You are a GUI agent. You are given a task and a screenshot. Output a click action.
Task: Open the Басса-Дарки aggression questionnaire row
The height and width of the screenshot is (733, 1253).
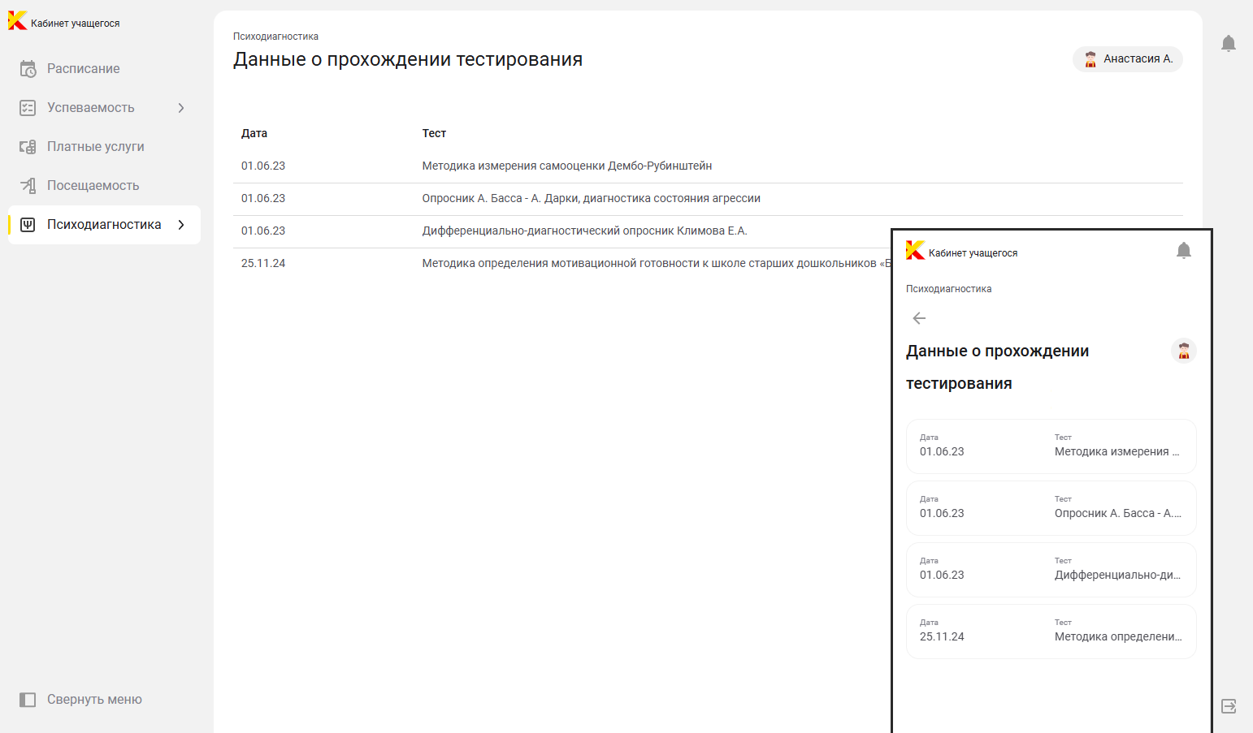(x=591, y=199)
